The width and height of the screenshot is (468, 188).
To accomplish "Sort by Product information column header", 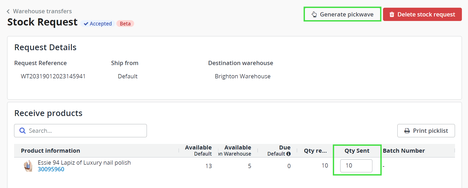I will click(50, 151).
